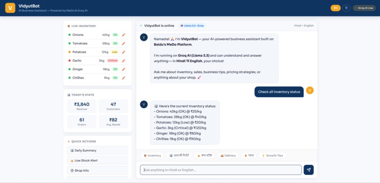Click the Critical badge for Garlic

113,60
